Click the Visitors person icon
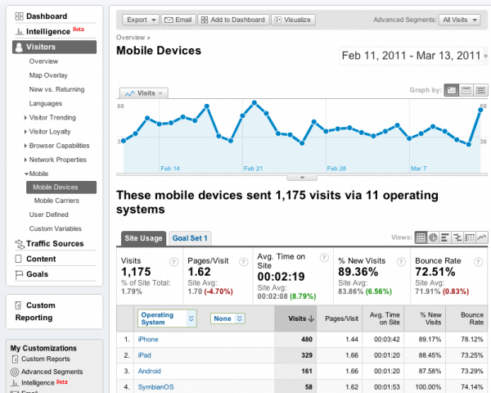The image size is (491, 393). [x=19, y=47]
